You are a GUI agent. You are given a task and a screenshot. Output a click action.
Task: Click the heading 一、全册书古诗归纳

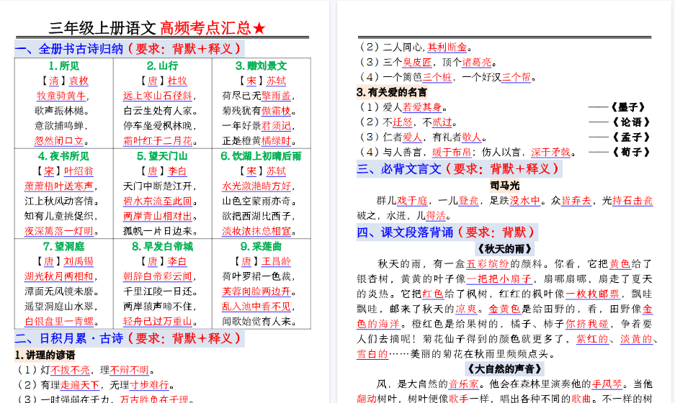[69, 49]
